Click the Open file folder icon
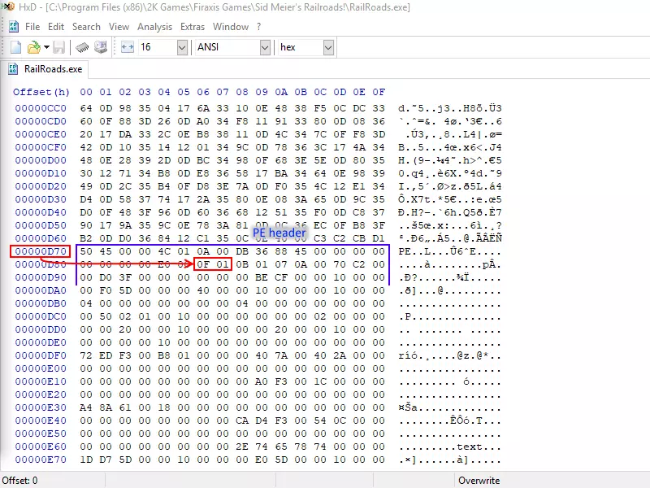This screenshot has width=650, height=488. (x=33, y=47)
